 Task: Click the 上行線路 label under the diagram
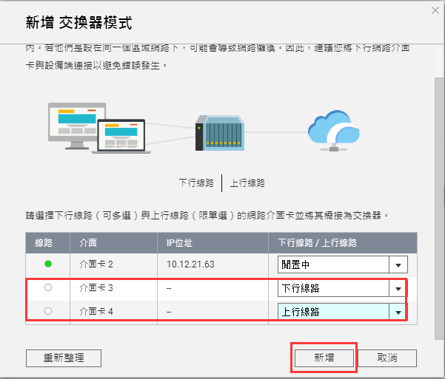pyautogui.click(x=247, y=182)
